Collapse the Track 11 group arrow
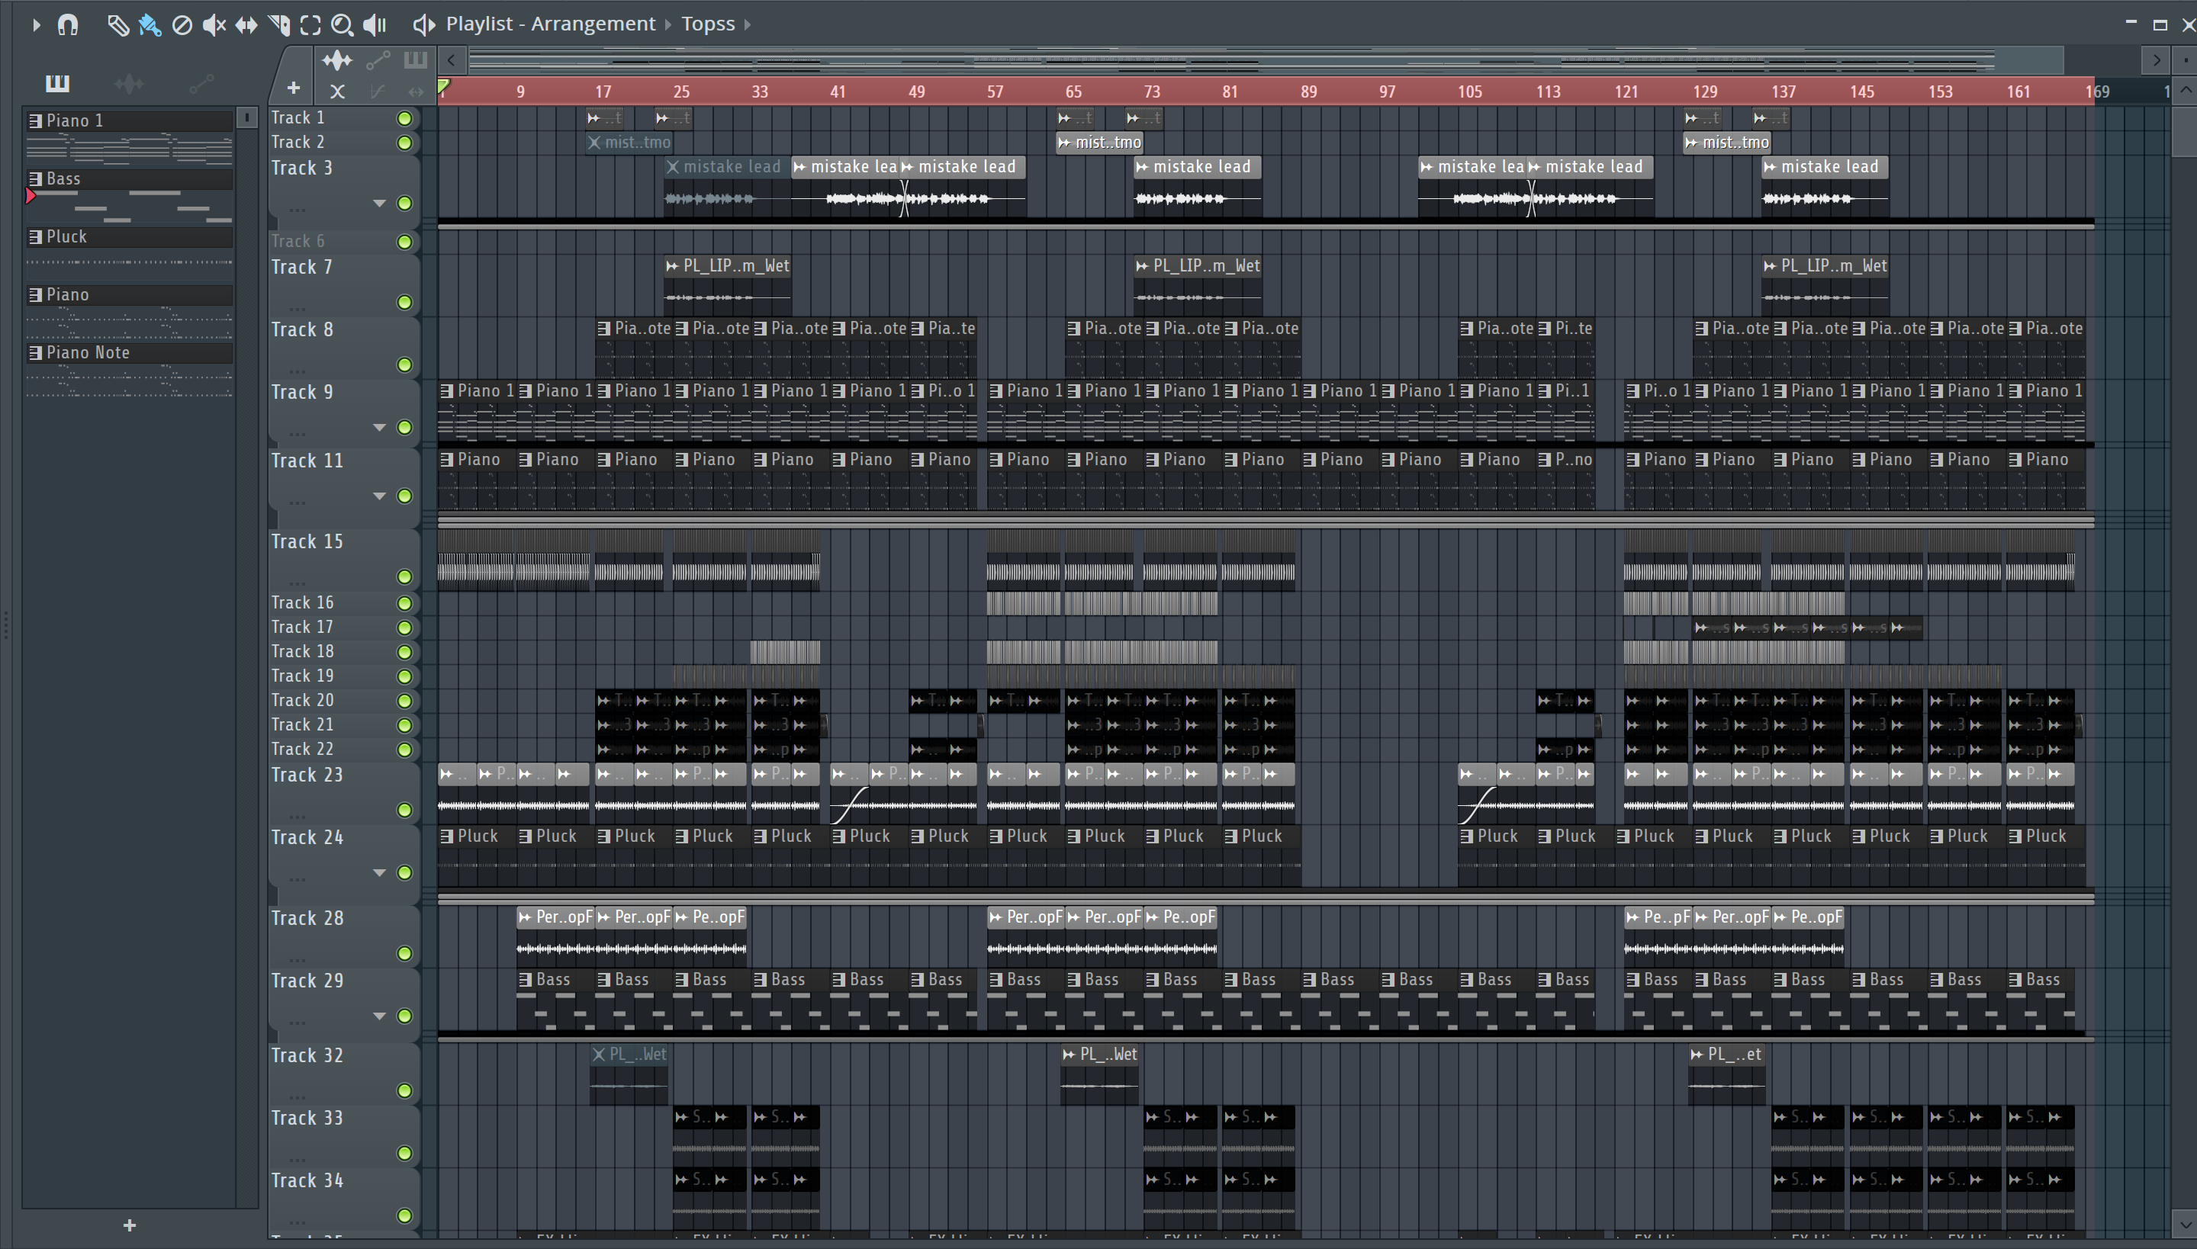 [x=379, y=496]
